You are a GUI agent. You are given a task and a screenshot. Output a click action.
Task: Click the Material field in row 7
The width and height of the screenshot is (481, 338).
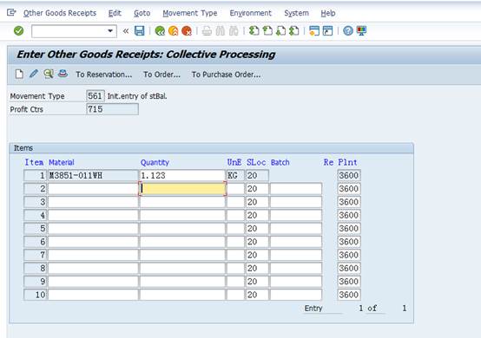(93, 255)
